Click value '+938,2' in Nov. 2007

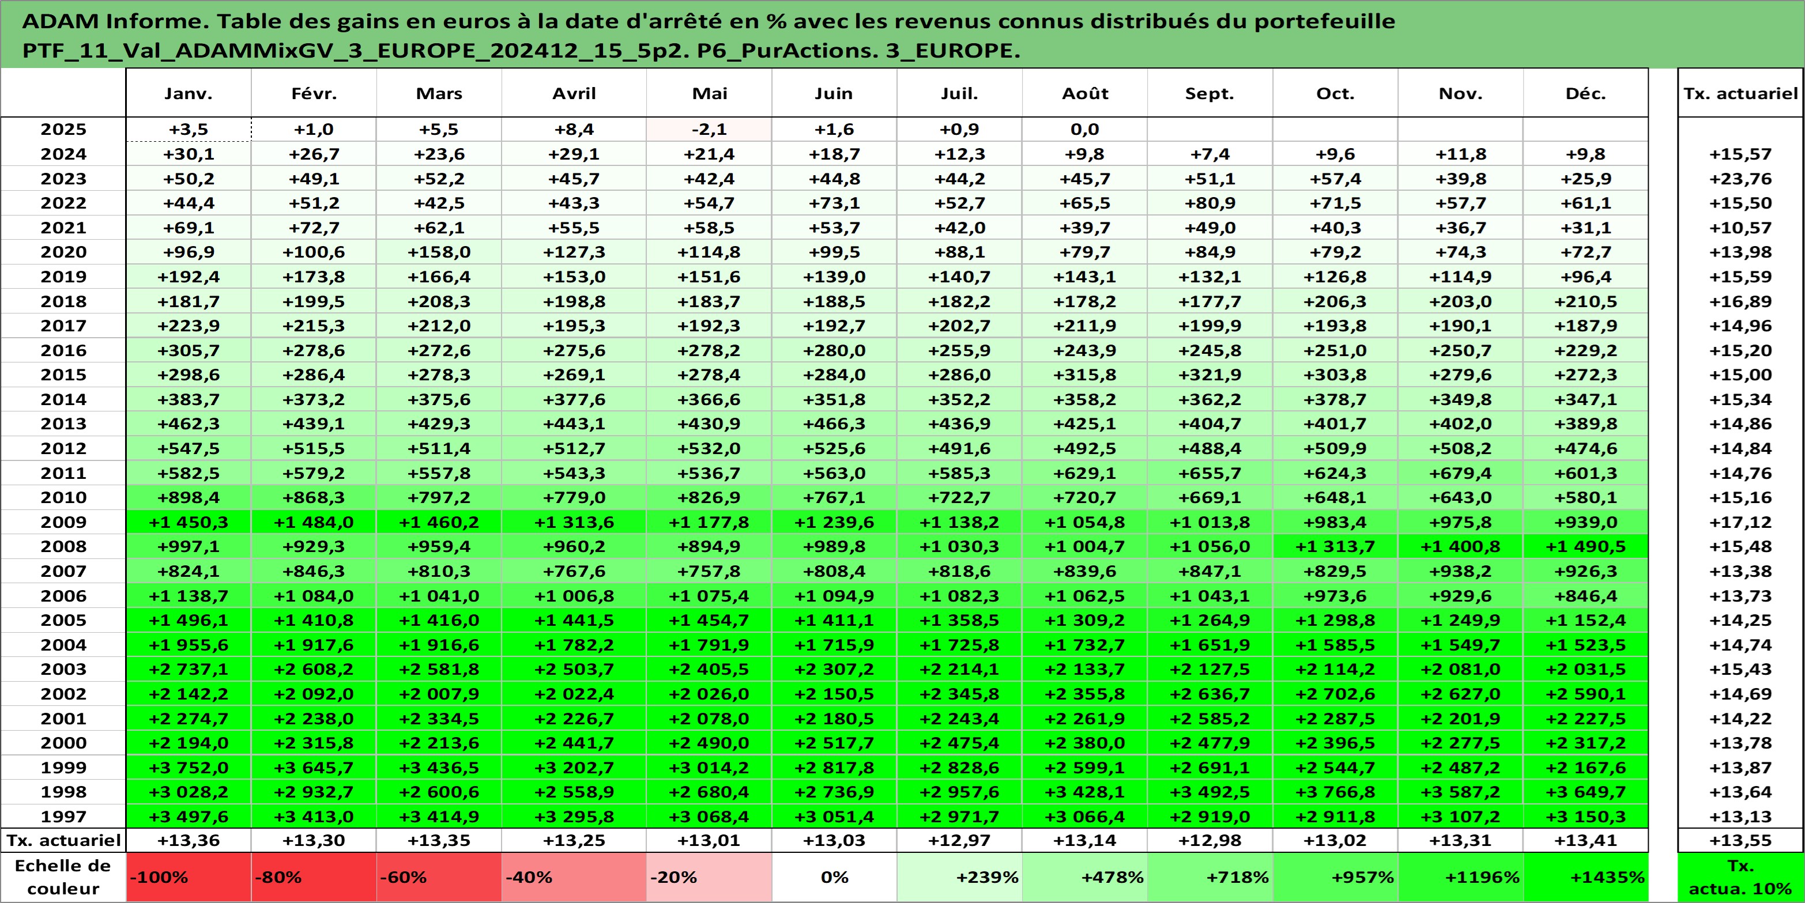1461,571
